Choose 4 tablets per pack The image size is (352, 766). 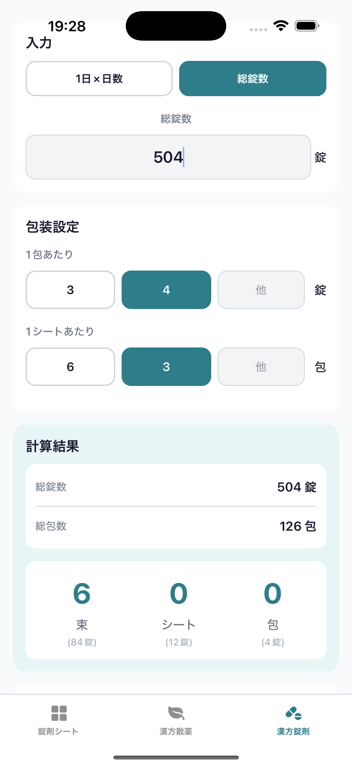tap(166, 290)
